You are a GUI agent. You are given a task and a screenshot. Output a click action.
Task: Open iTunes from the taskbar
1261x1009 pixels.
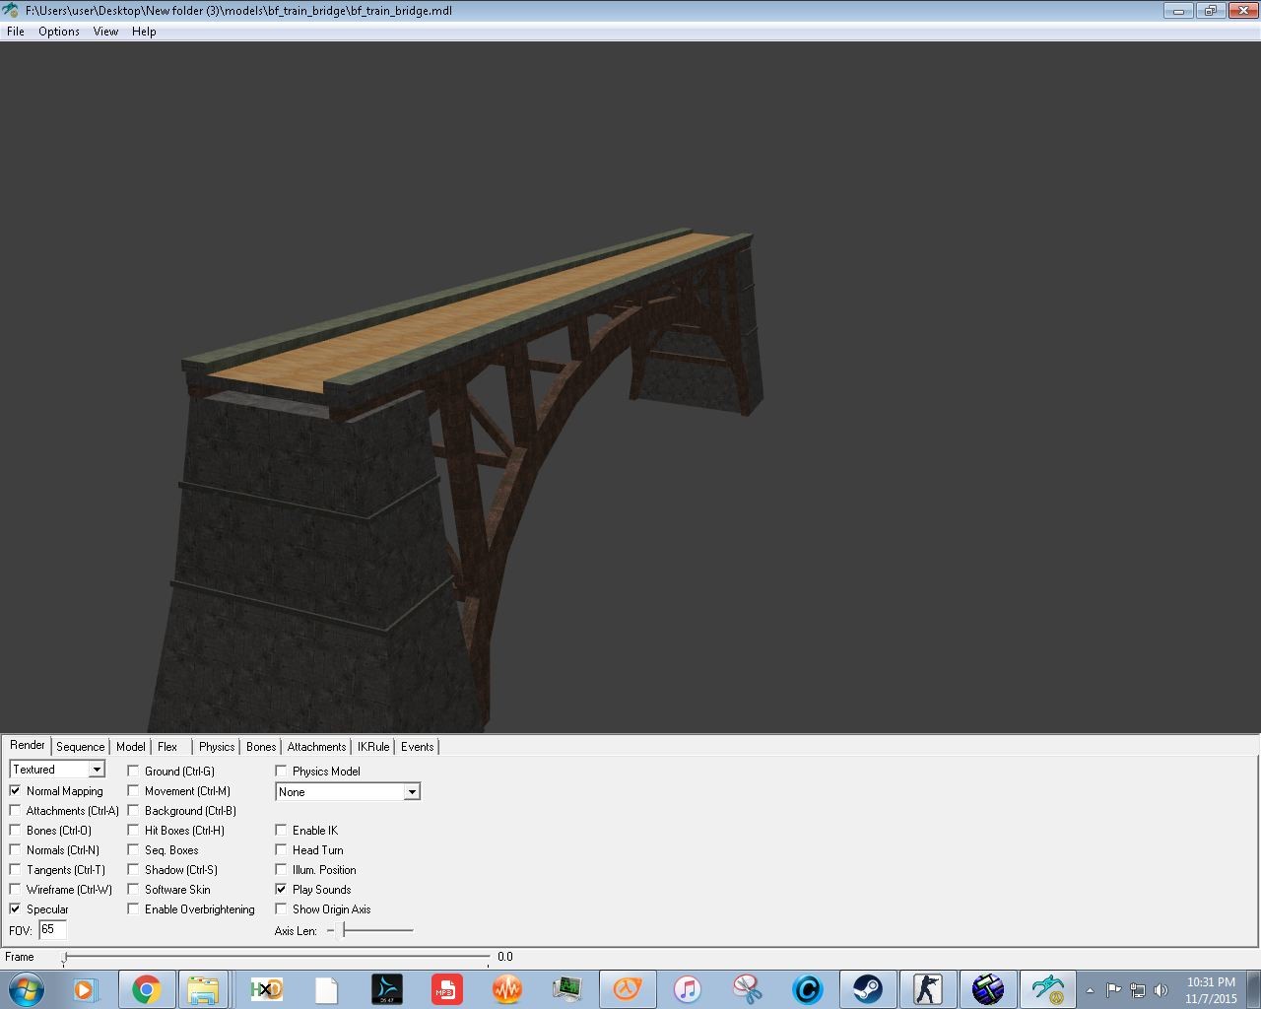pos(688,988)
